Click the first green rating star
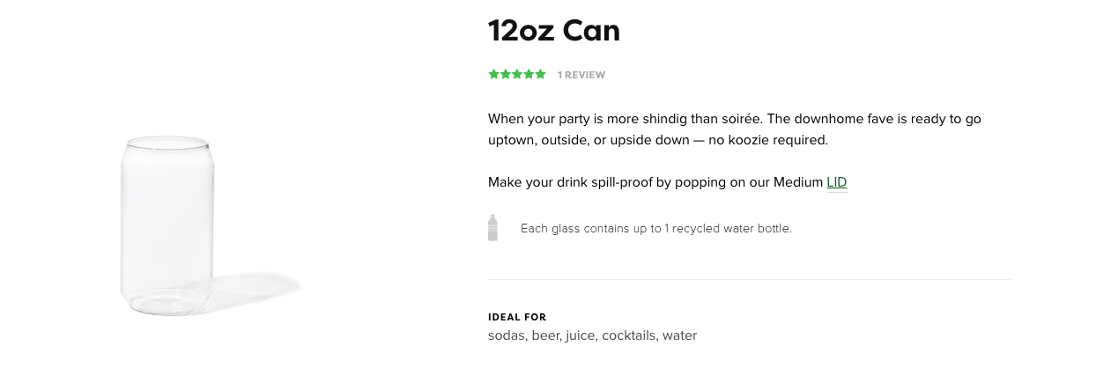1096x368 pixels. point(494,74)
